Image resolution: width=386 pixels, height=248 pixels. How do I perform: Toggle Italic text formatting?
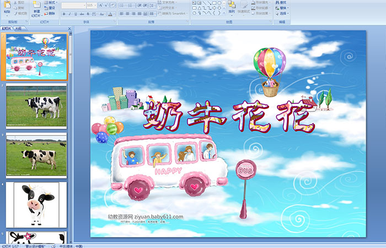69,13
